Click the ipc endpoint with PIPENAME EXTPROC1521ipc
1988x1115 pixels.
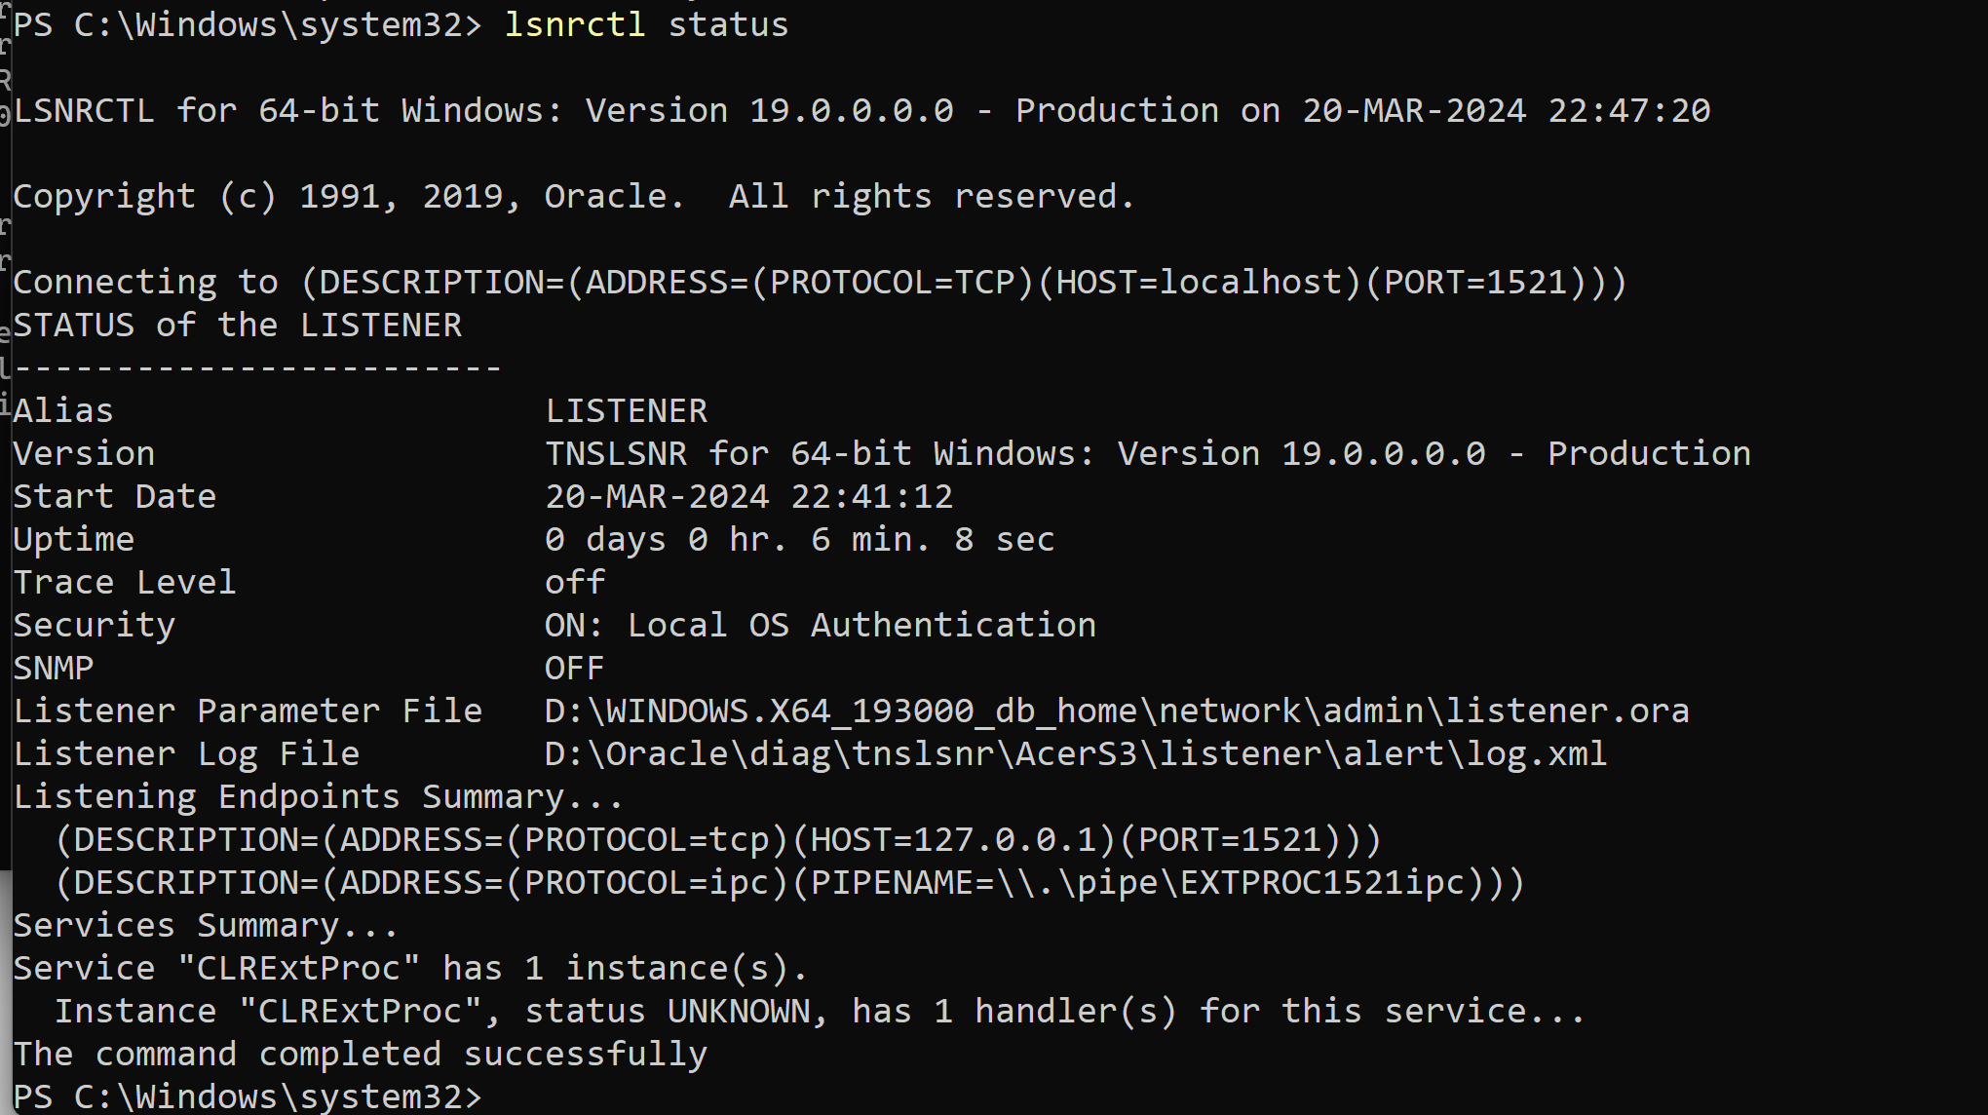pyautogui.click(x=789, y=883)
